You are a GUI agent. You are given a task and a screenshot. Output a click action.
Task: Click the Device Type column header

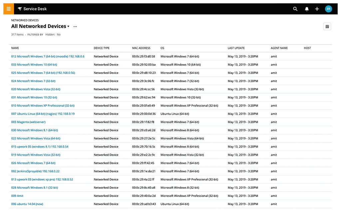[x=102, y=48]
